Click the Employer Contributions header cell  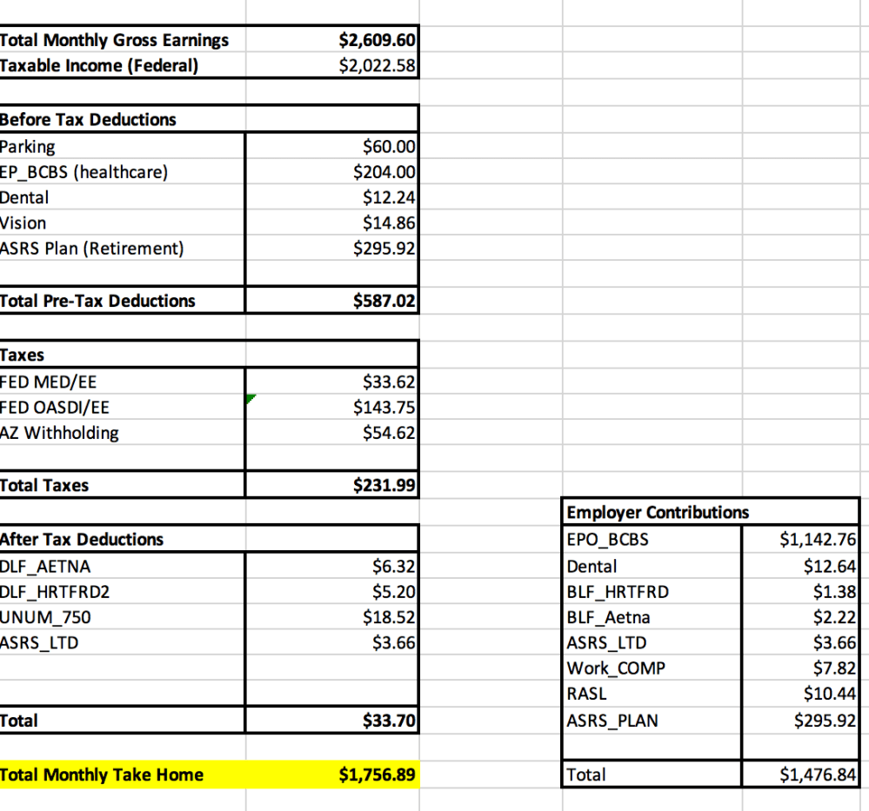pos(658,512)
